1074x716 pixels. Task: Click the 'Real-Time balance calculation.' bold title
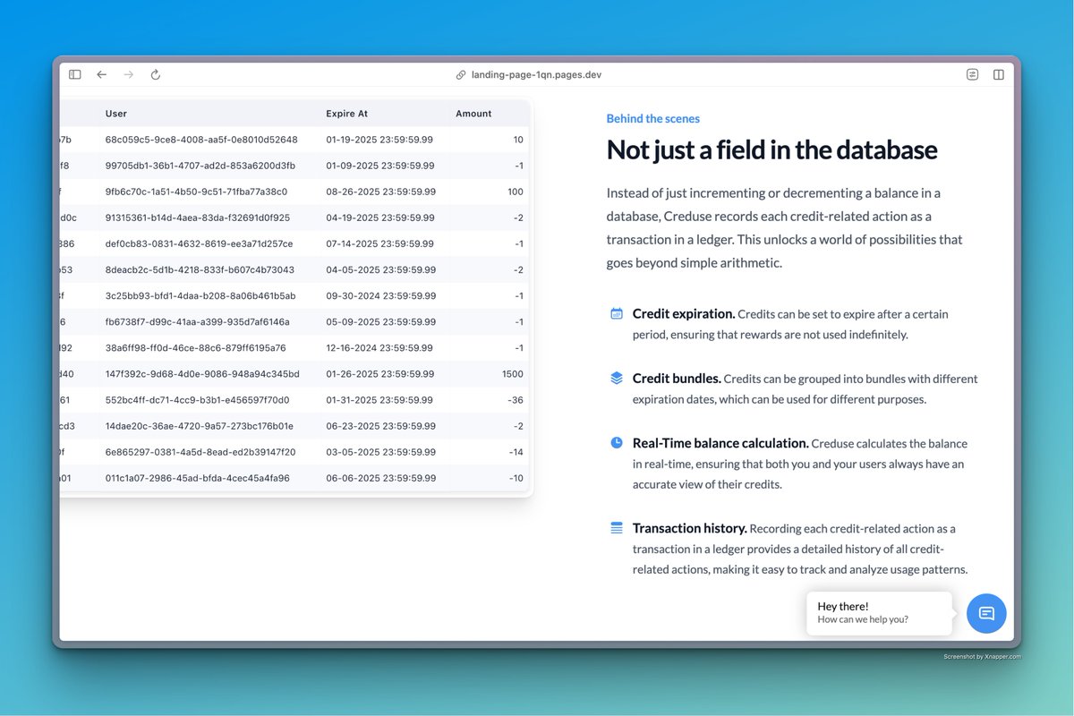coord(720,443)
